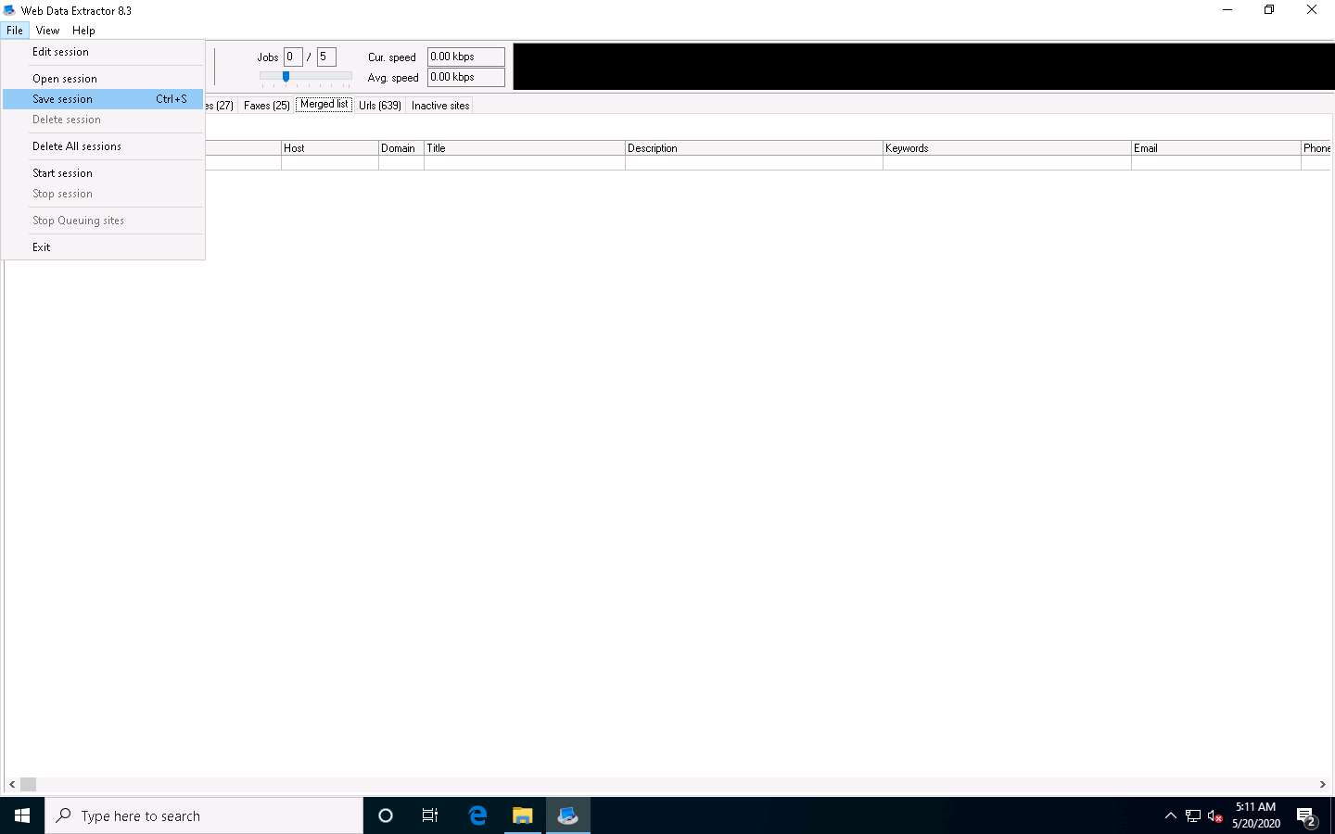Image resolution: width=1335 pixels, height=834 pixels.
Task: Click the Description column header
Action: coord(754,148)
